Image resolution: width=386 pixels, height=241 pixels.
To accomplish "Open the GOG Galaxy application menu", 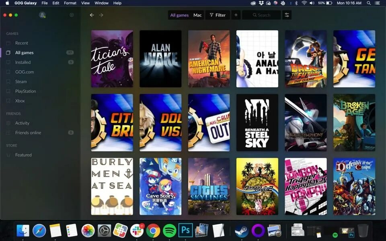I will 25,3.
